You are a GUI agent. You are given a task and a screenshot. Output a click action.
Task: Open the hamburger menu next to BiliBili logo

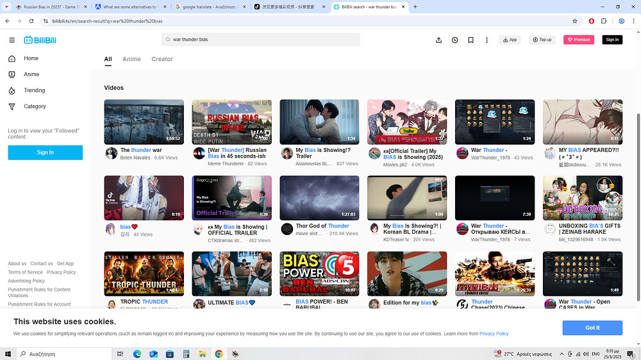(12, 40)
